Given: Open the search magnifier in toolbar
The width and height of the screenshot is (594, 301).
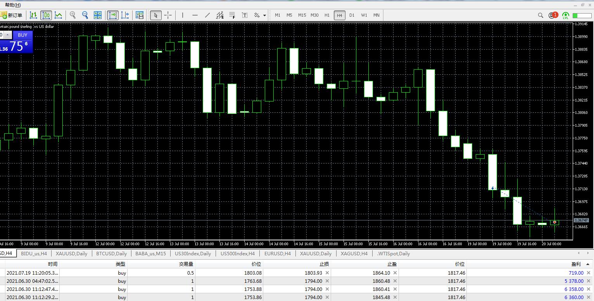Looking at the screenshot, I should coord(540,15).
